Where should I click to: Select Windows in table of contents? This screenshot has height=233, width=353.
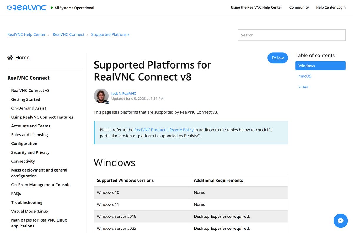point(320,66)
